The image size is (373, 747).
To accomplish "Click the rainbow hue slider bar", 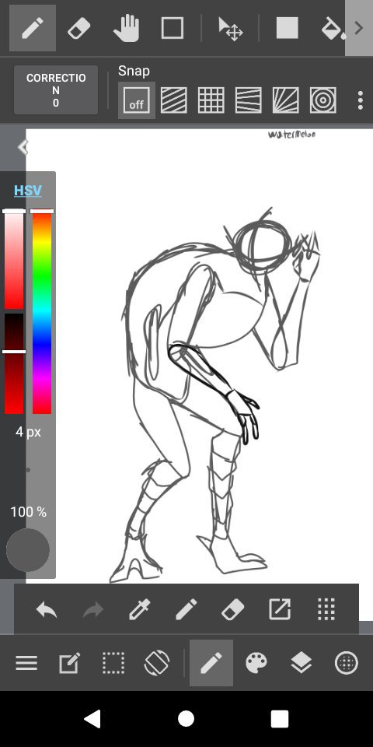I will click(x=42, y=313).
